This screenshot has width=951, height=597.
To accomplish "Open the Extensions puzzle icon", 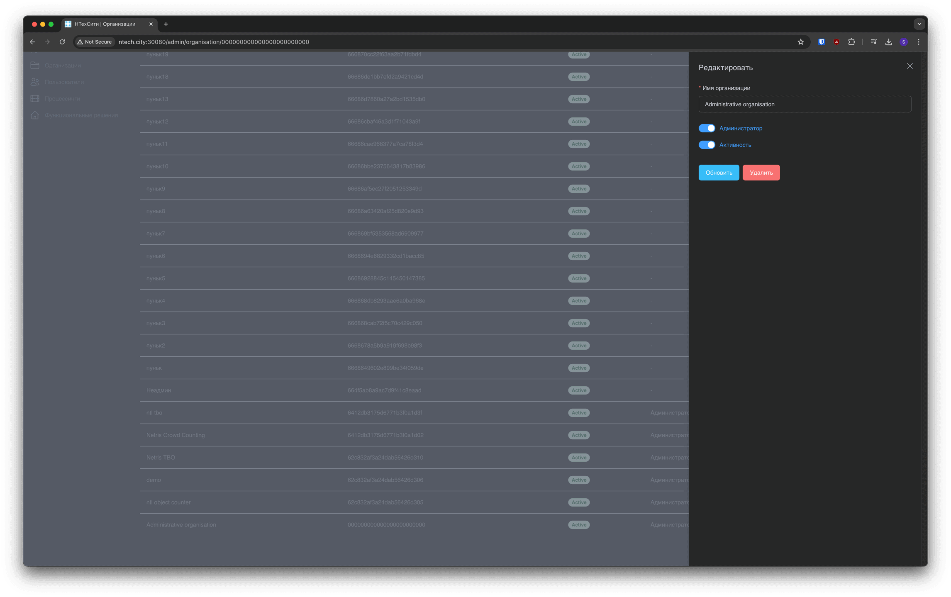I will pos(851,42).
